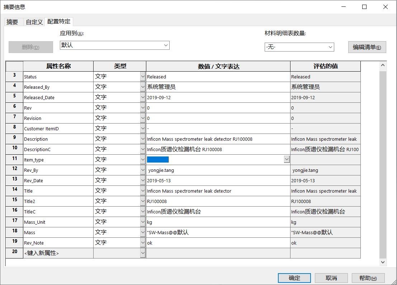Viewport: 397px width, 285px height.
Task: Expand type dropdown for Rev_Note row
Action: tap(143, 242)
